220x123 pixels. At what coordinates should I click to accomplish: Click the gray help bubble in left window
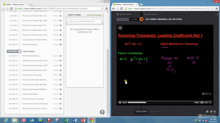click(x=102, y=112)
